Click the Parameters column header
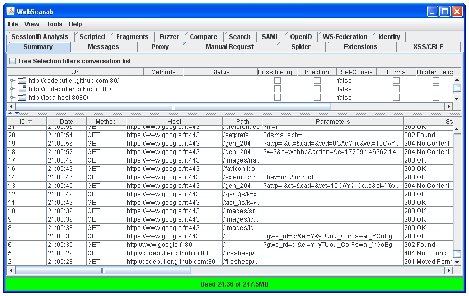469x296 pixels. [x=333, y=122]
